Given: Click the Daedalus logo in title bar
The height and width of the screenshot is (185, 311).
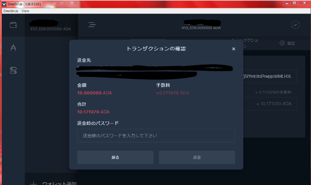Looking at the screenshot, I should [x=4, y=4].
